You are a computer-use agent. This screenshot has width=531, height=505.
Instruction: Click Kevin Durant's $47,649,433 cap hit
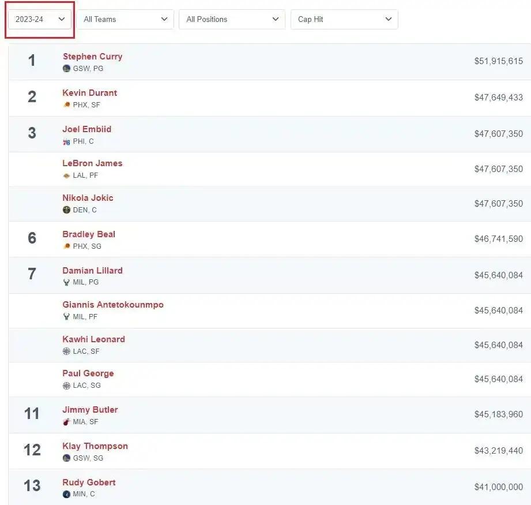click(498, 98)
